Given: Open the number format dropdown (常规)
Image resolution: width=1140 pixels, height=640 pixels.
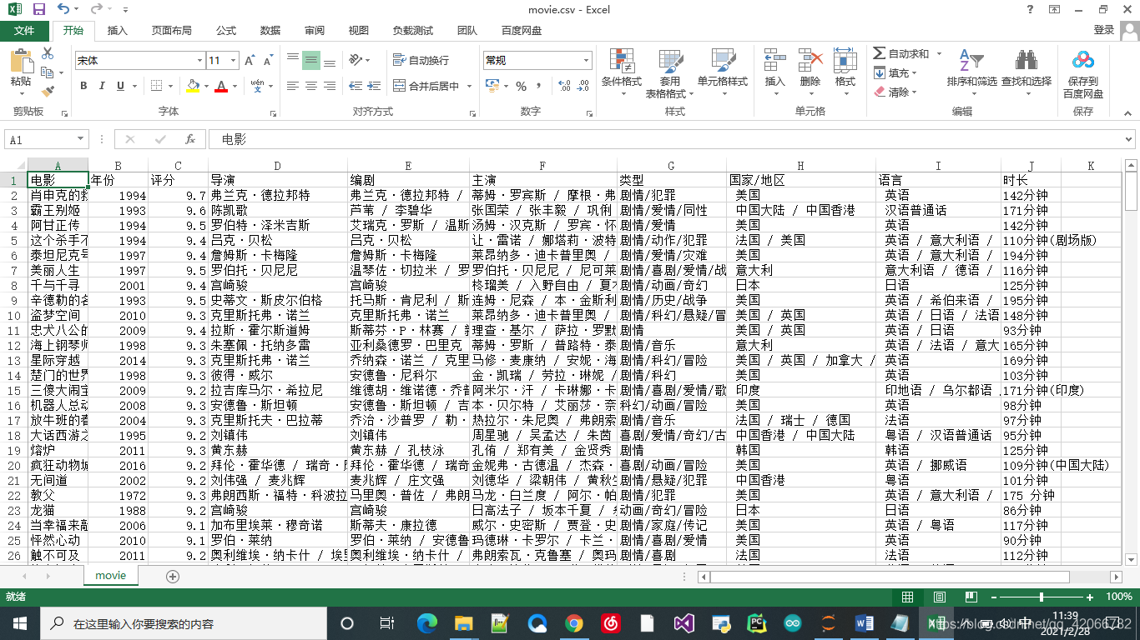Looking at the screenshot, I should click(x=585, y=60).
